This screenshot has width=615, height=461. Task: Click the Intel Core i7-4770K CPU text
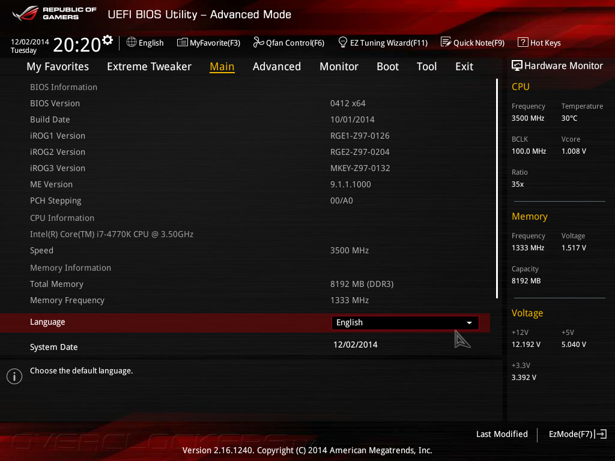[x=112, y=234]
